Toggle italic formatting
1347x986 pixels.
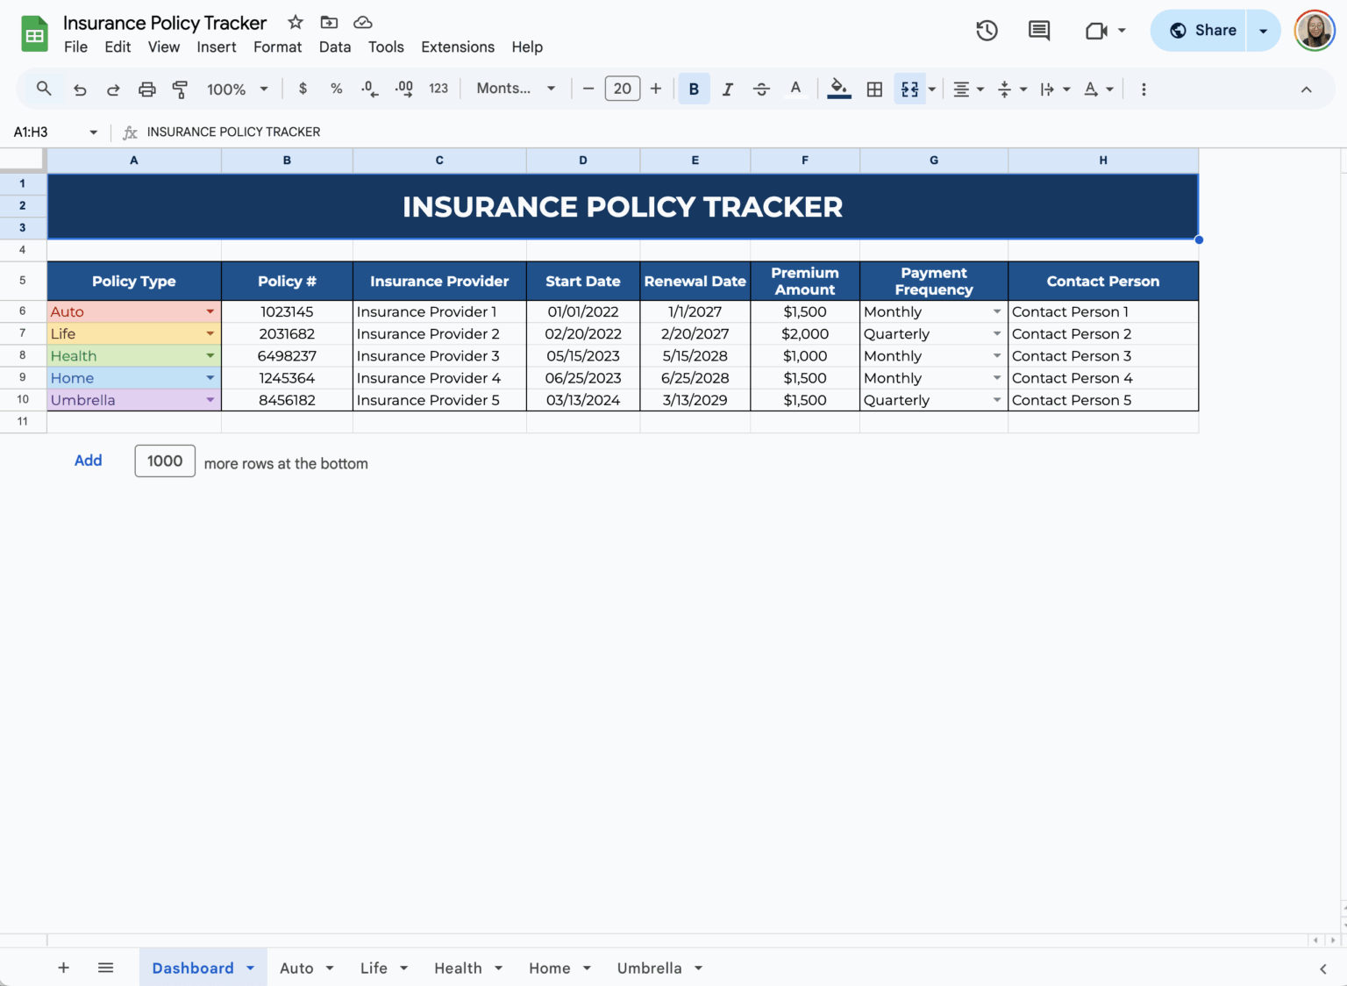tap(727, 89)
